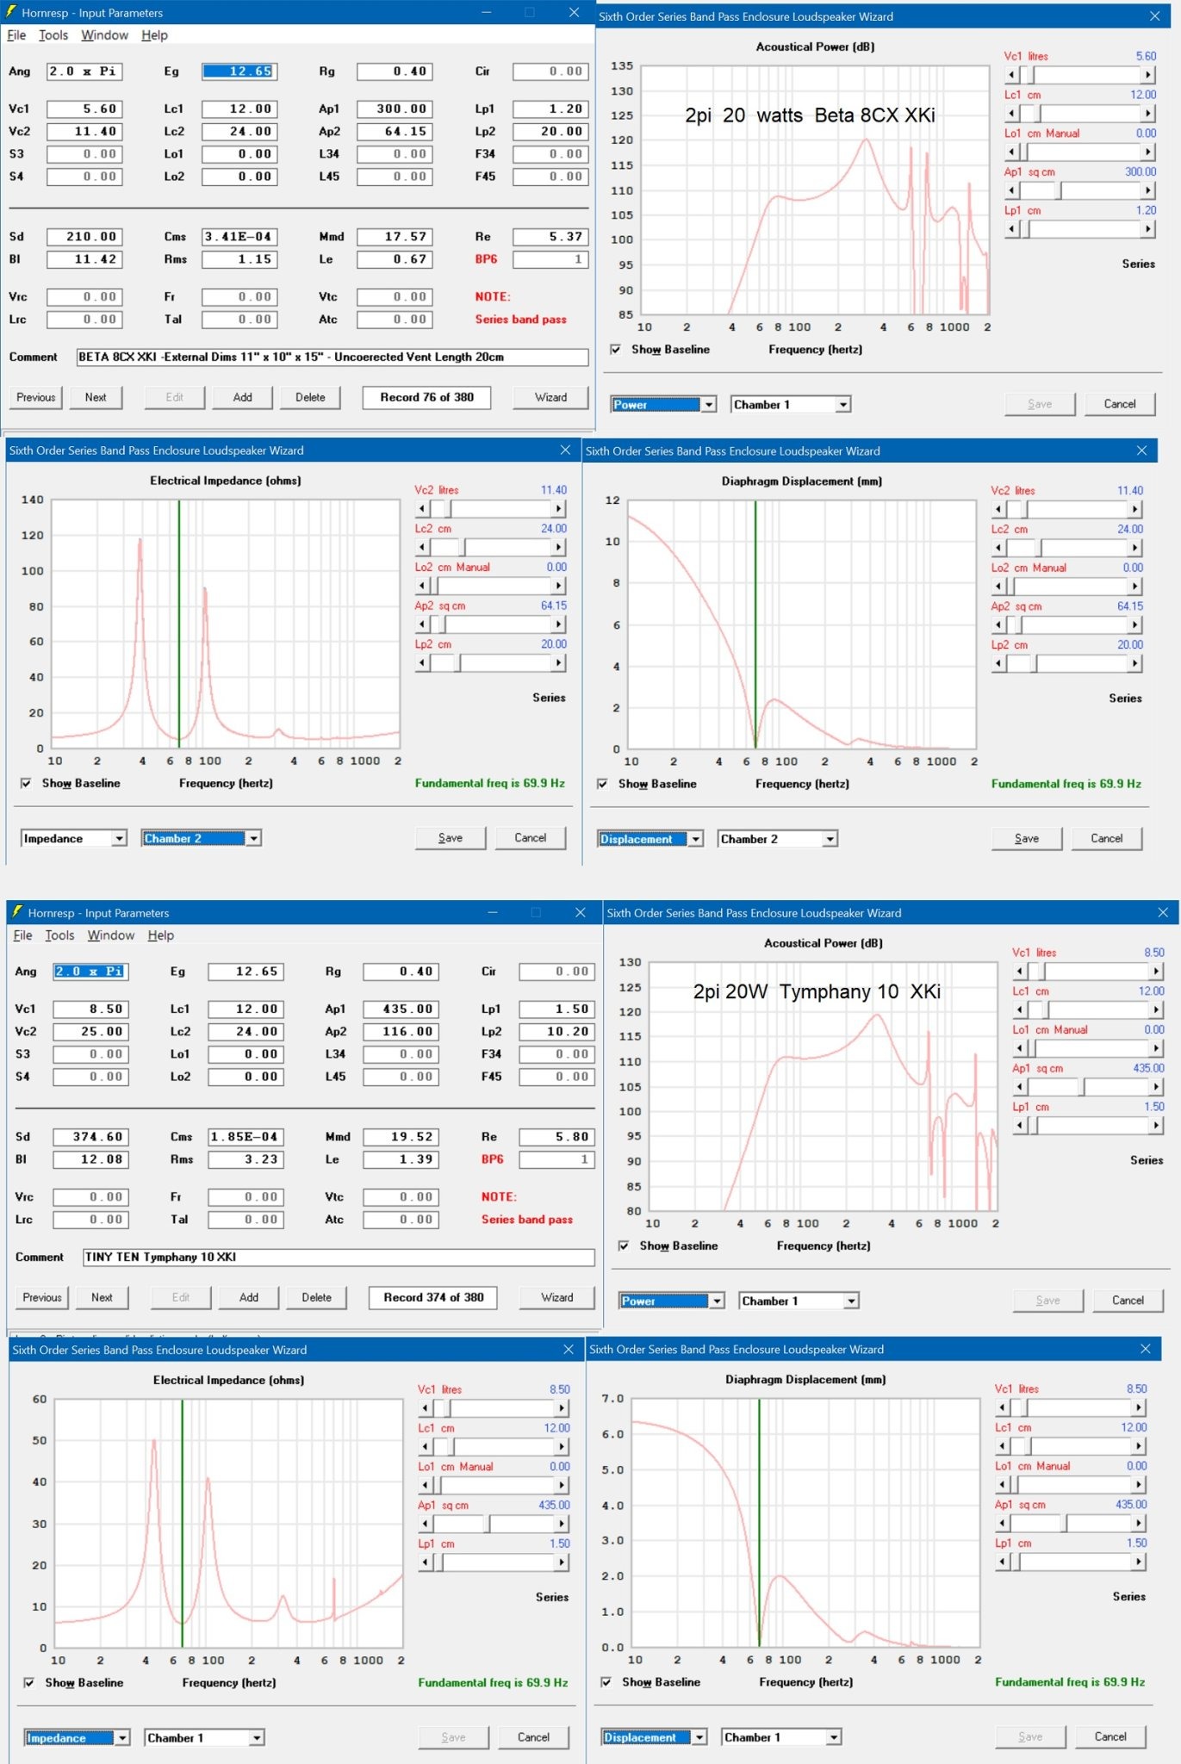Click Comment field containing TINY TEN Tymphany text
The width and height of the screenshot is (1181, 1764).
point(339,1258)
